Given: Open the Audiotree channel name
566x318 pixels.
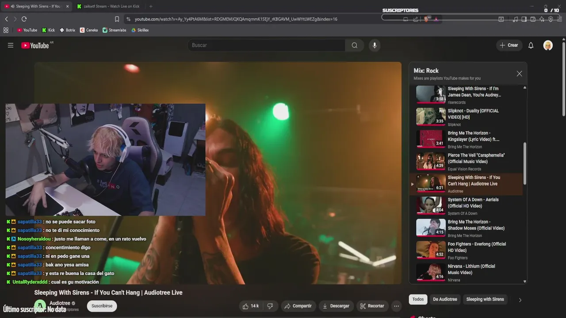Looking at the screenshot, I should pos(60,303).
